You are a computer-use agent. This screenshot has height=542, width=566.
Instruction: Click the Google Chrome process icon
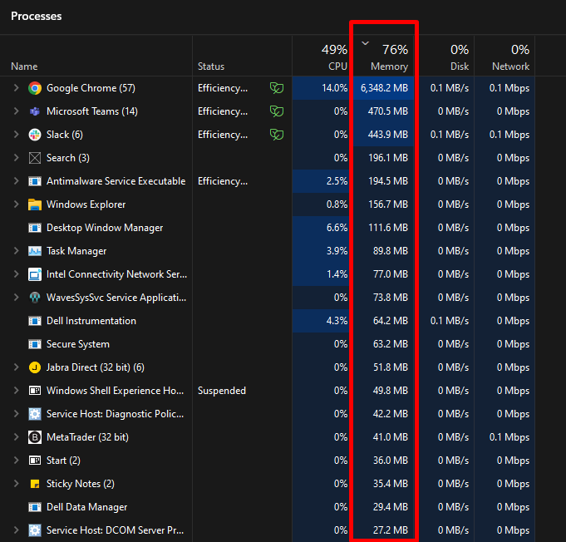(x=35, y=88)
